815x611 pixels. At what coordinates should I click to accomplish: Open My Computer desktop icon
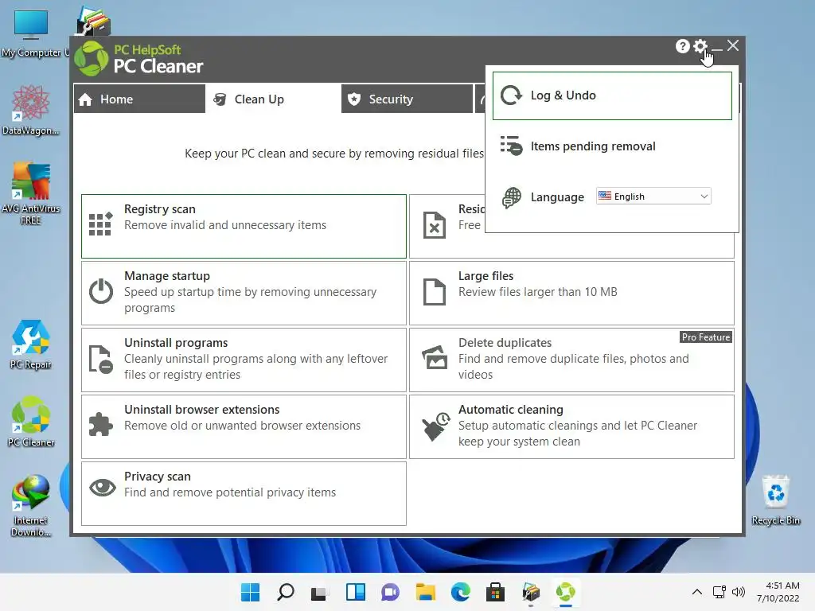pyautogui.click(x=31, y=33)
